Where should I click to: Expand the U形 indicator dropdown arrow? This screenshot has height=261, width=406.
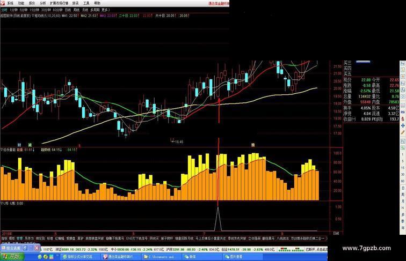point(2,203)
